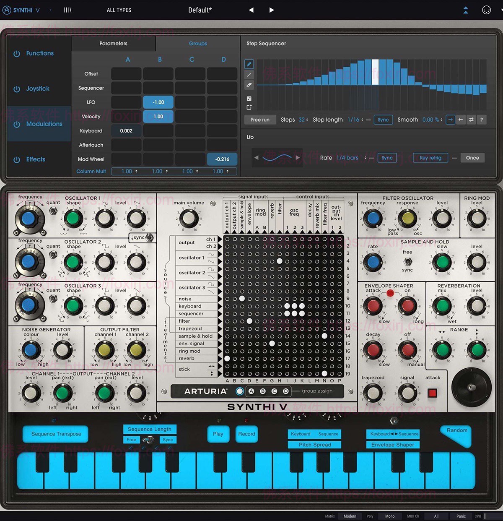Click a pin in the patch matrix grid
The width and height of the screenshot is (503, 521).
(x=279, y=261)
